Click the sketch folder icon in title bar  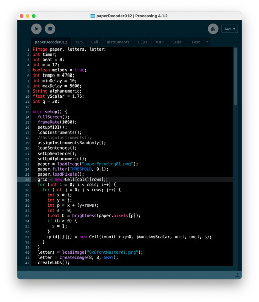[x=93, y=16]
